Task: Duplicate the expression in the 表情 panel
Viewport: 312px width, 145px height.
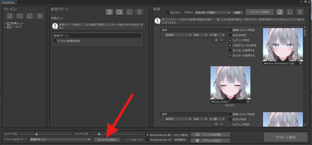Action: point(290,12)
